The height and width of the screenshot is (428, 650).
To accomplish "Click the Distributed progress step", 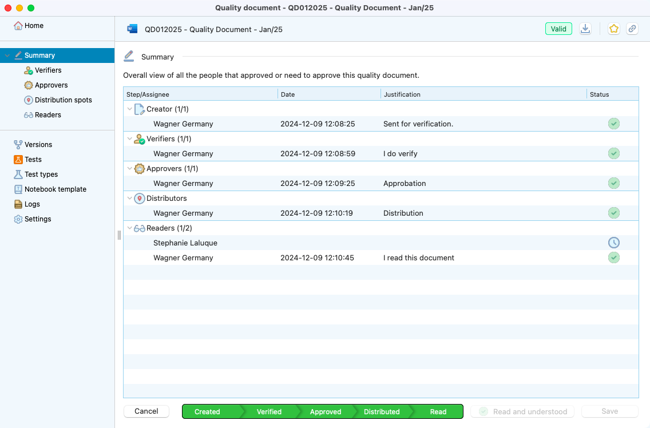I will (382, 412).
